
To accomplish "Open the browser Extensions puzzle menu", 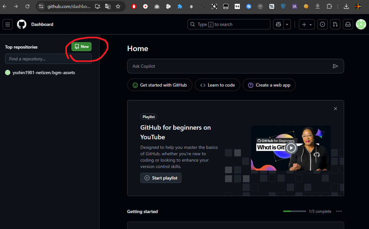I will pyautogui.click(x=329, y=7).
